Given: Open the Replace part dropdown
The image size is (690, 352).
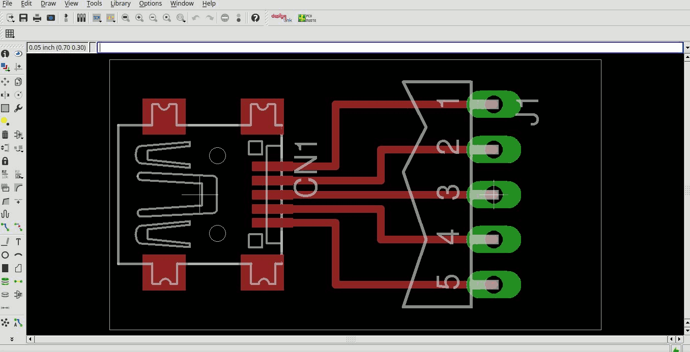Looking at the screenshot, I should [19, 148].
